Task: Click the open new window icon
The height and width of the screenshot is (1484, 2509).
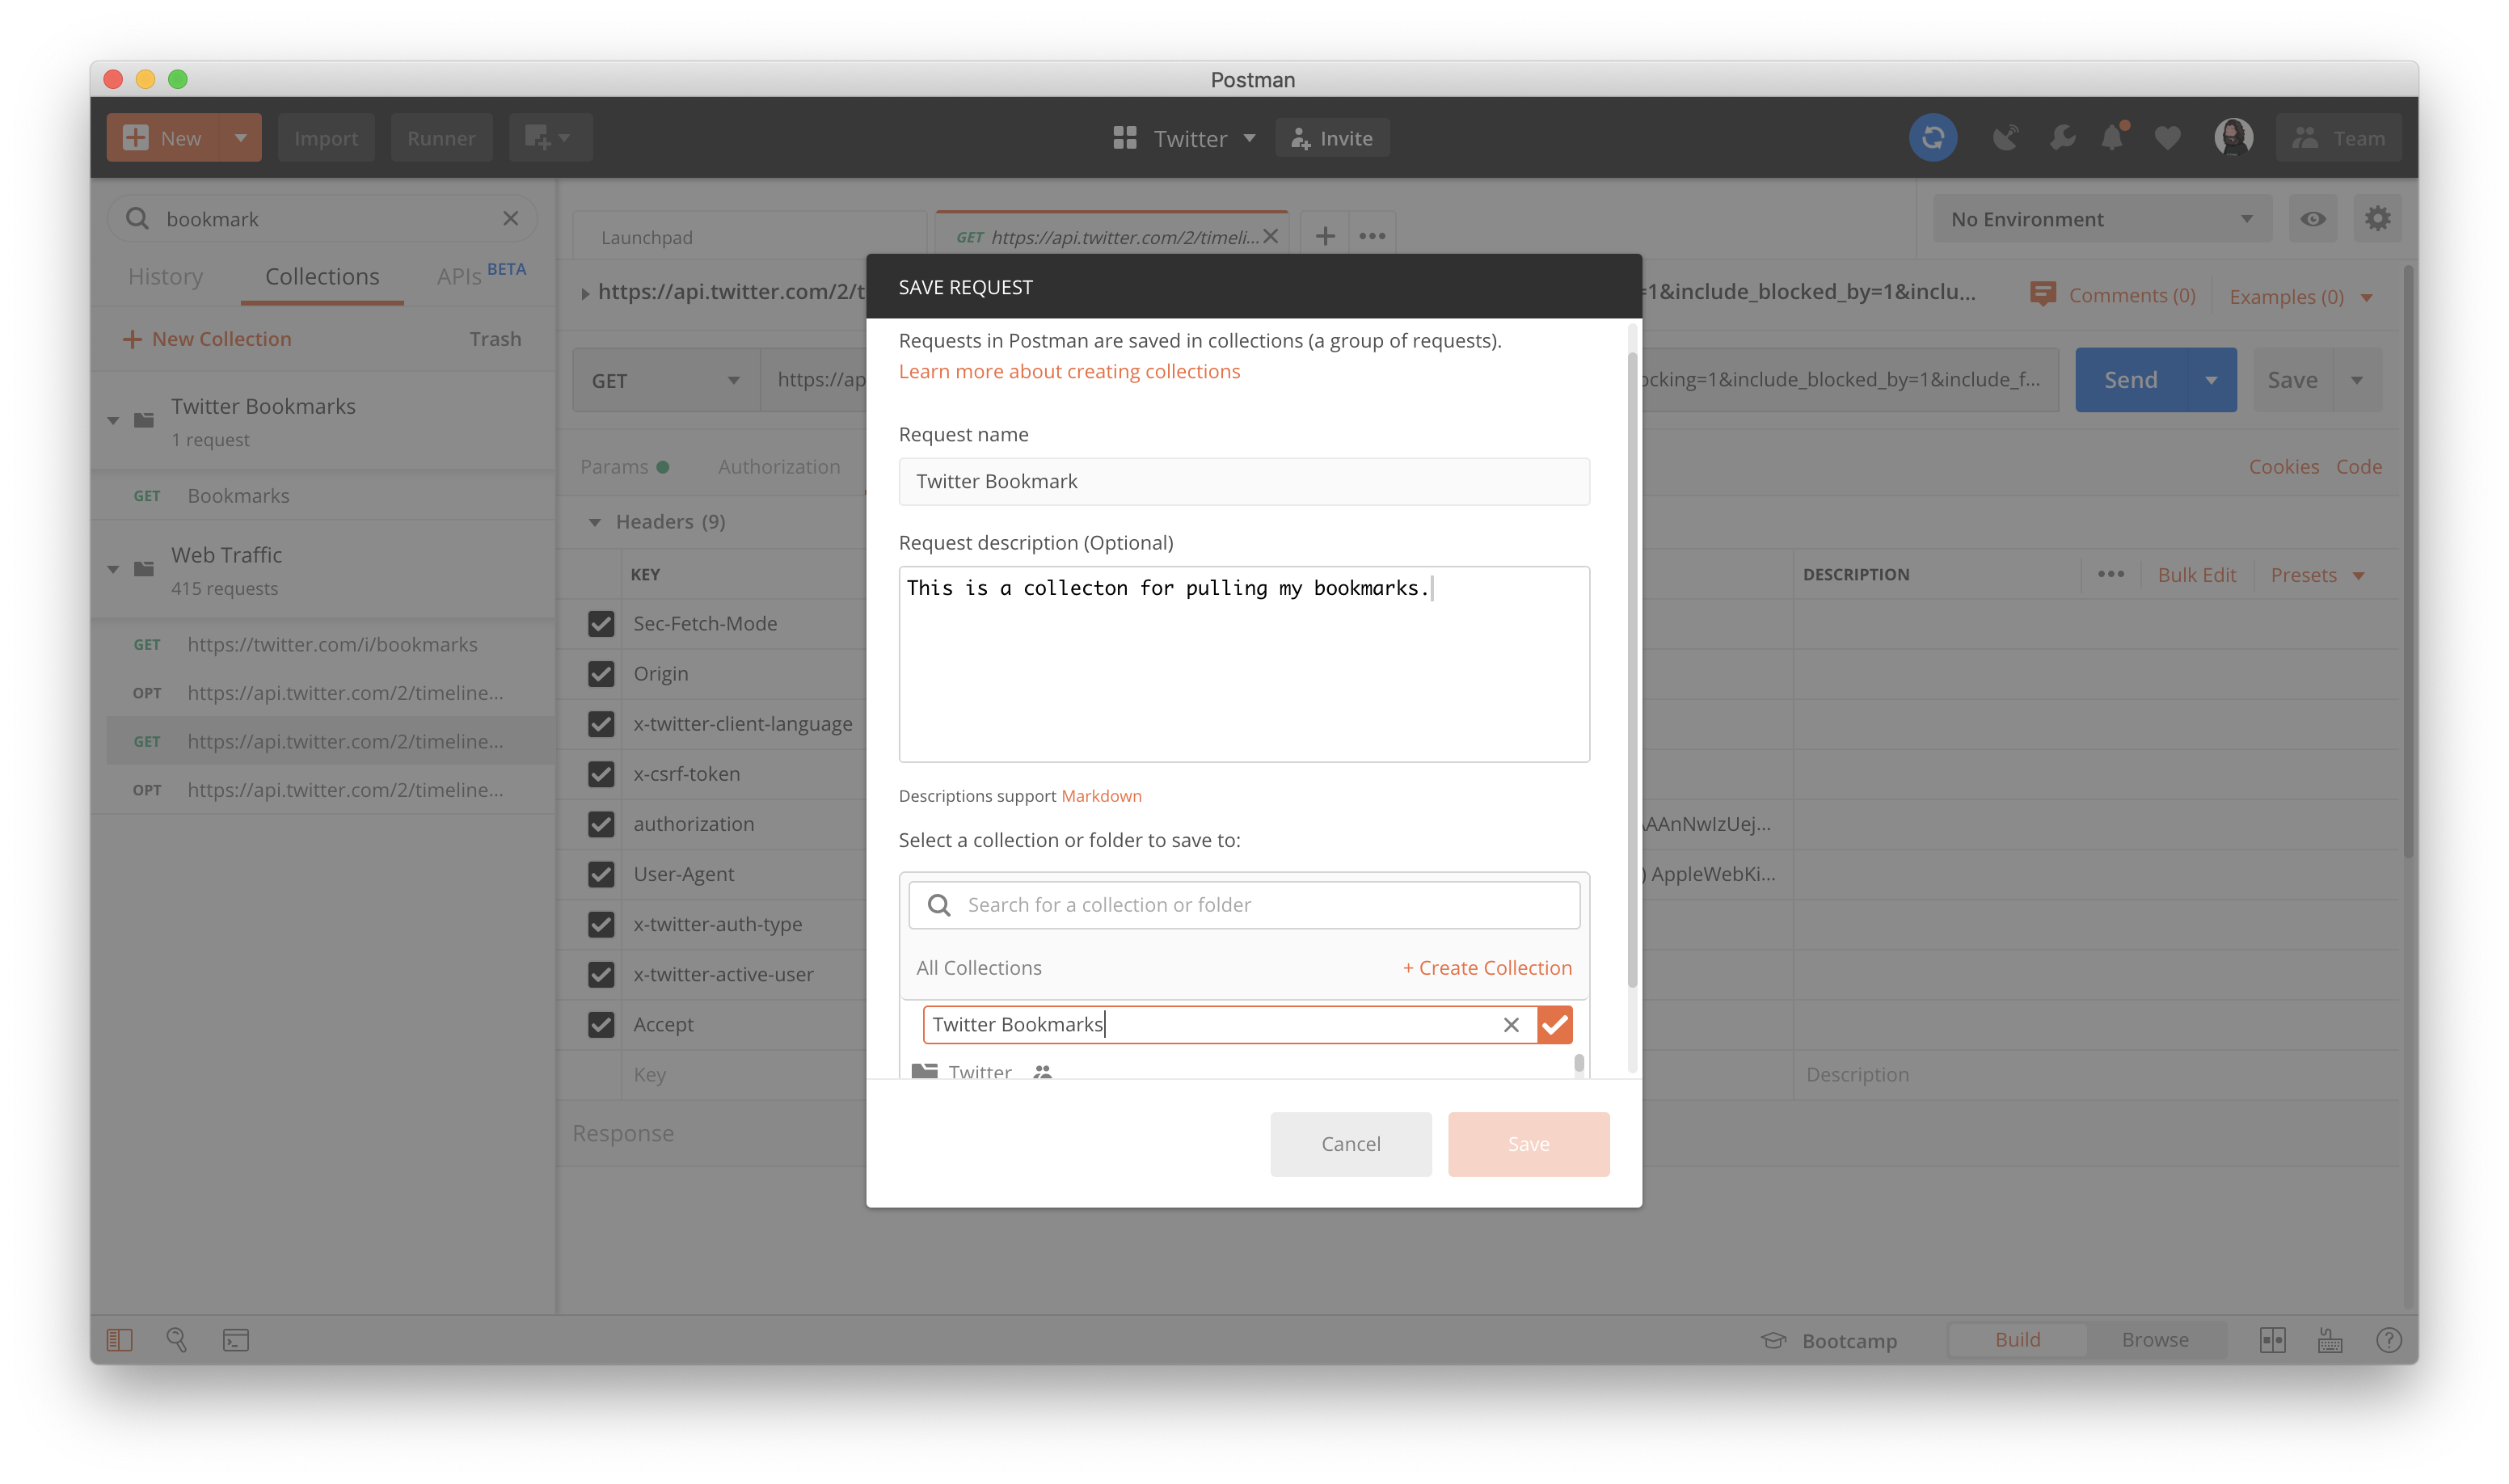Action: tap(548, 138)
